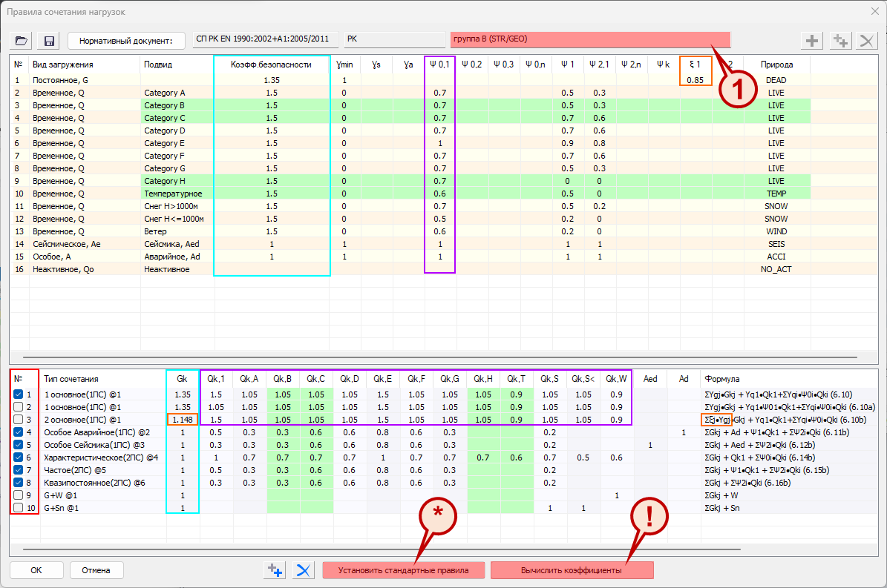Enable checkbox for combination row 3

pyautogui.click(x=18, y=420)
